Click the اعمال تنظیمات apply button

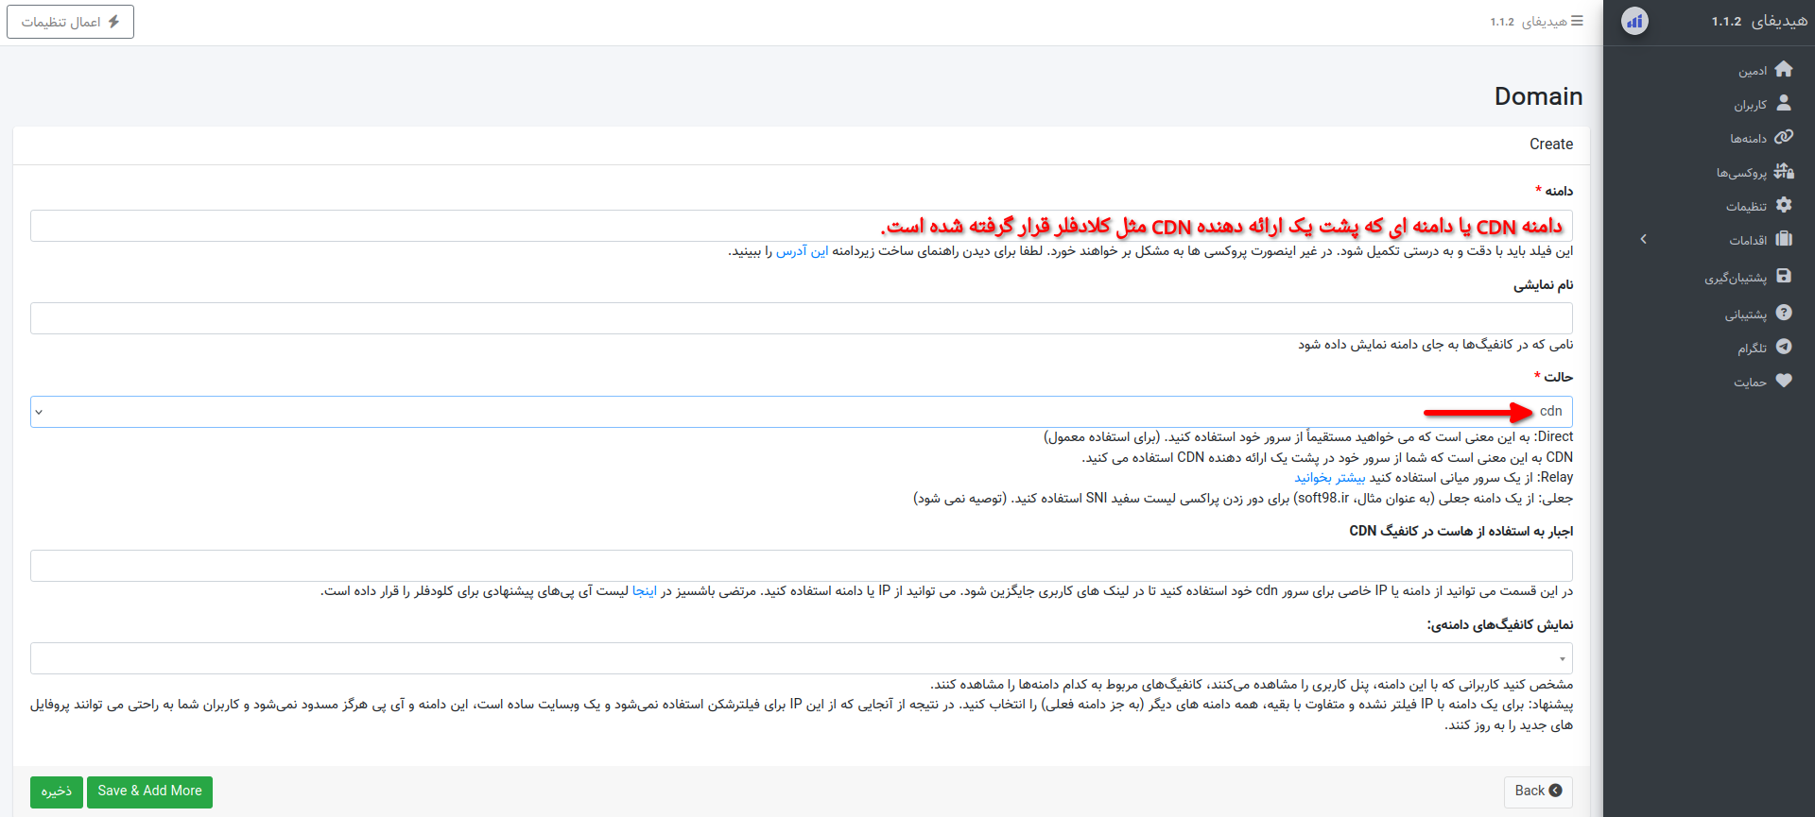(70, 22)
